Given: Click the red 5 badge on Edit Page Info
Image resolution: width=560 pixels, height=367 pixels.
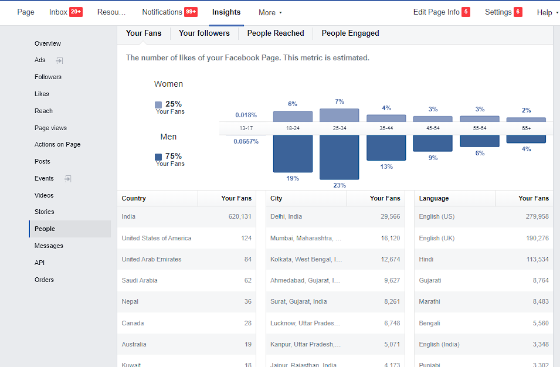Looking at the screenshot, I should 466,12.
